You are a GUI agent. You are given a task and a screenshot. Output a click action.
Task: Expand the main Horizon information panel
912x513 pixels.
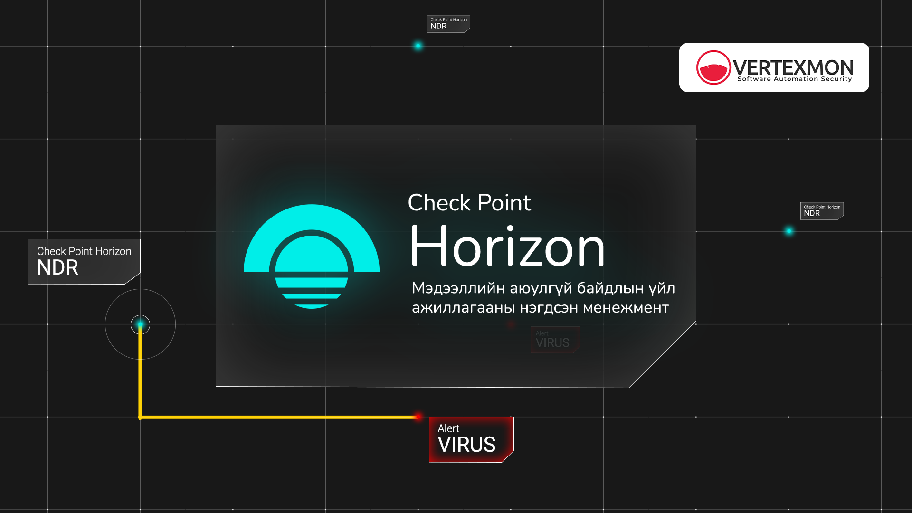pyautogui.click(x=456, y=254)
